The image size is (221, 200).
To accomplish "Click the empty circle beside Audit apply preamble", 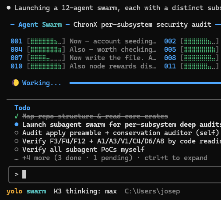I will click(17, 133).
